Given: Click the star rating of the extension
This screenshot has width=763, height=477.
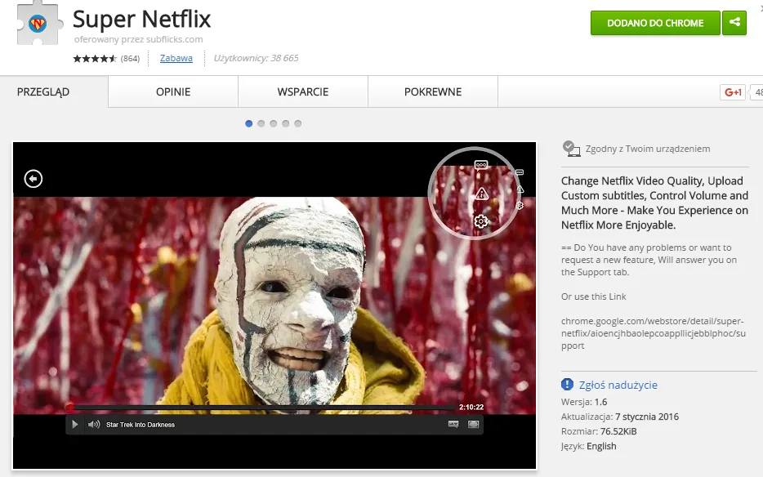Looking at the screenshot, I should pyautogui.click(x=95, y=59).
